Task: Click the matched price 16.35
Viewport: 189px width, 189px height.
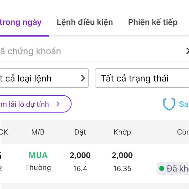Action: [122, 169]
